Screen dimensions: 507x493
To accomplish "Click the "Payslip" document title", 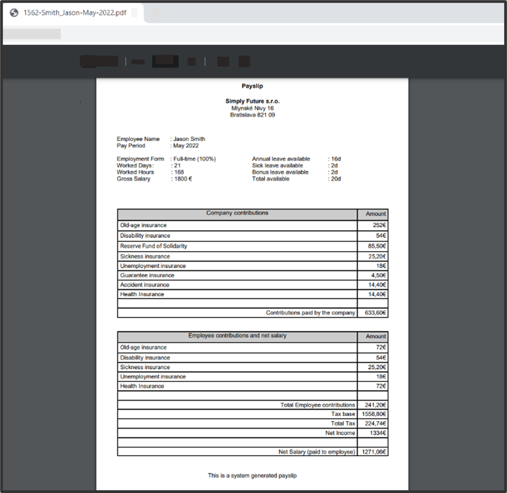I will [252, 86].
